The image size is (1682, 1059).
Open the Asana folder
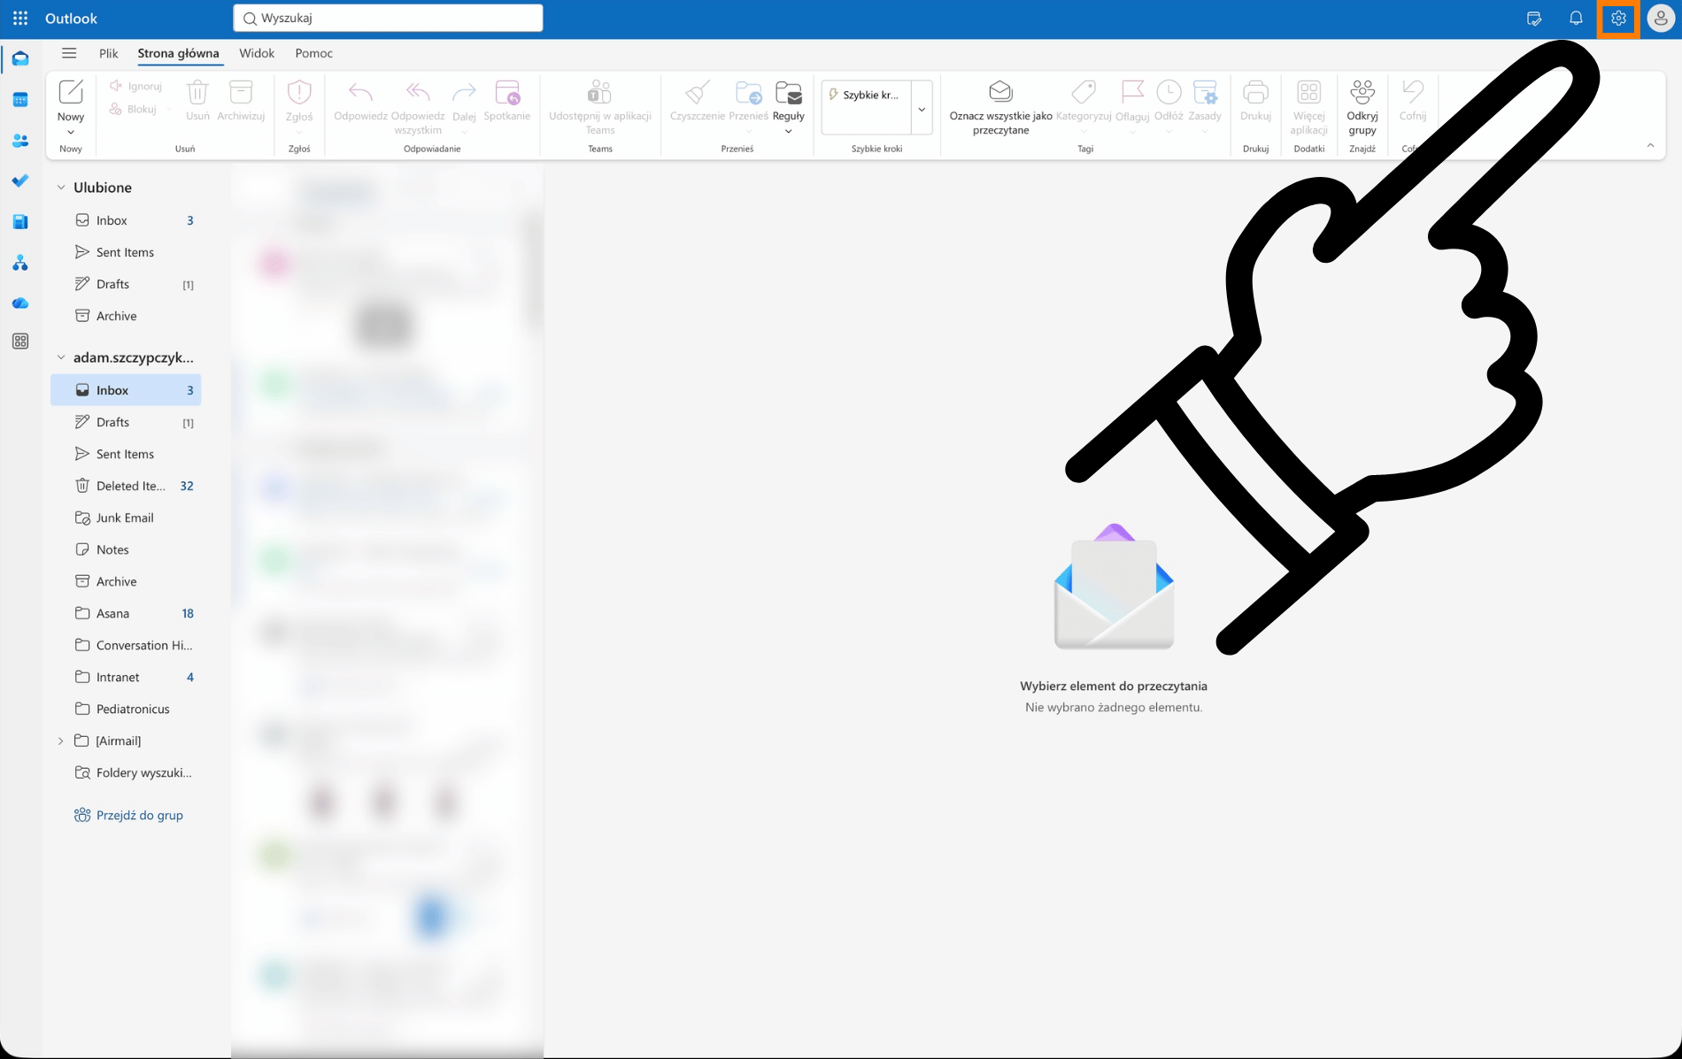point(126,613)
